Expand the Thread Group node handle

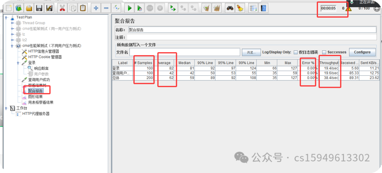[x=12, y=23]
